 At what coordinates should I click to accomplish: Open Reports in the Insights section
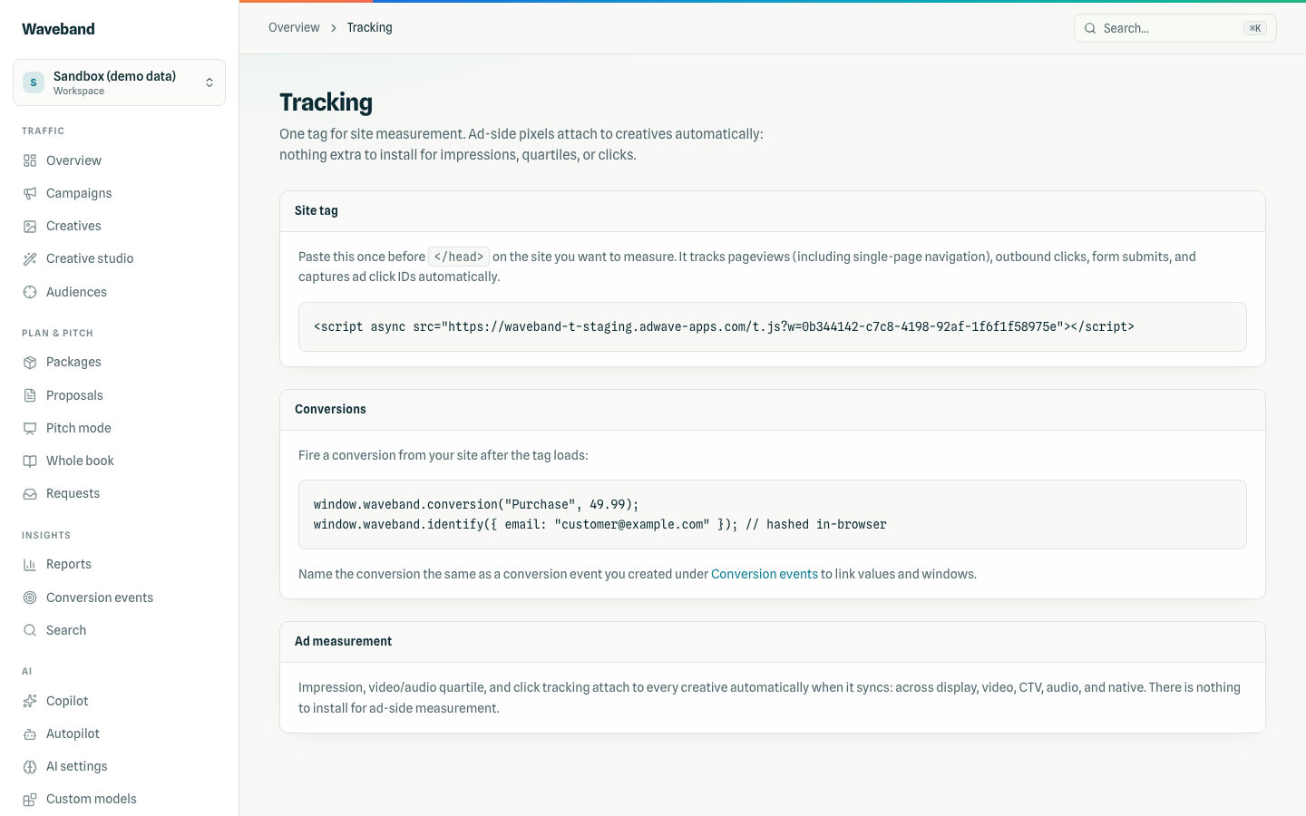[x=119, y=564]
